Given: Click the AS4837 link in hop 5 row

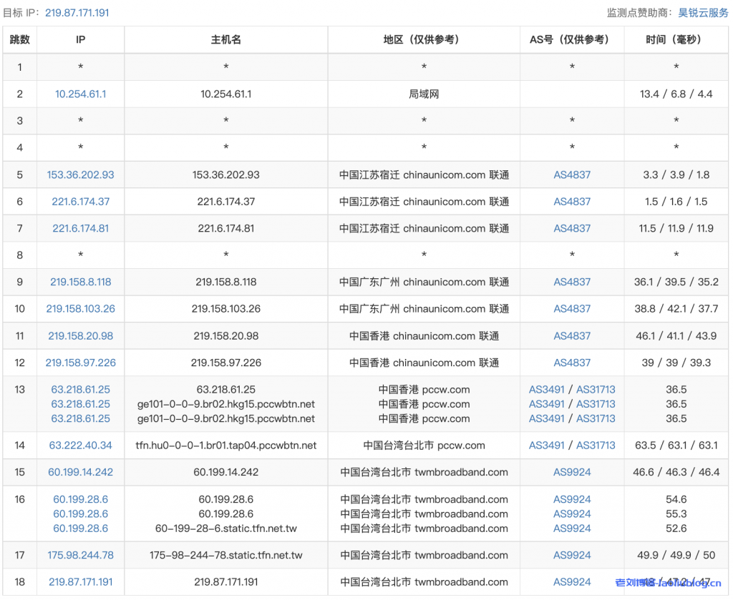Looking at the screenshot, I should (x=572, y=174).
